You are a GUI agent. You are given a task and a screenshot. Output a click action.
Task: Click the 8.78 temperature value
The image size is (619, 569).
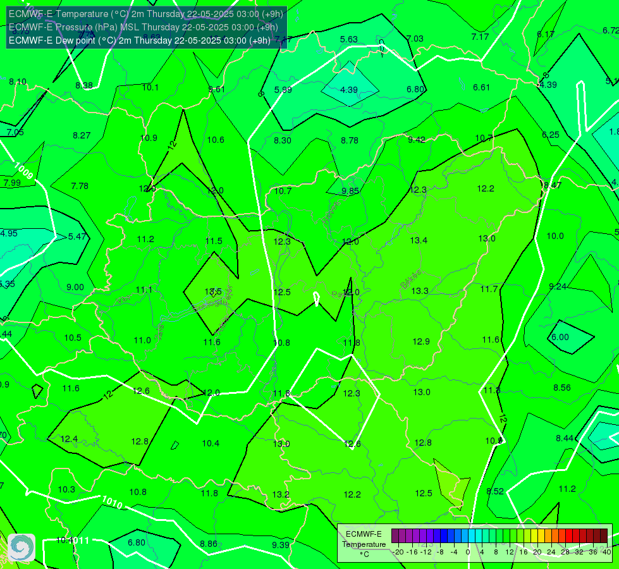pos(350,140)
